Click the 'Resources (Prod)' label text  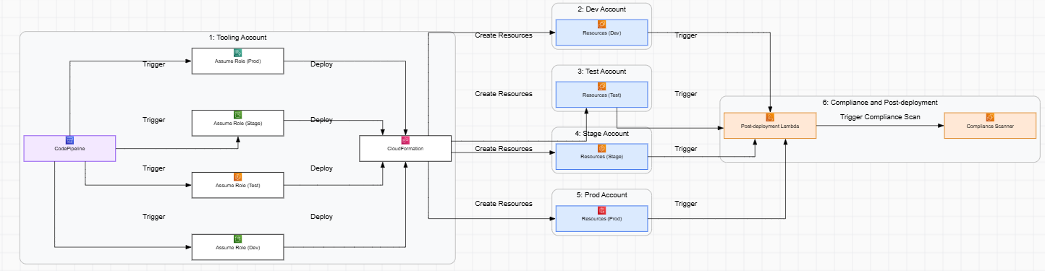[x=601, y=219]
